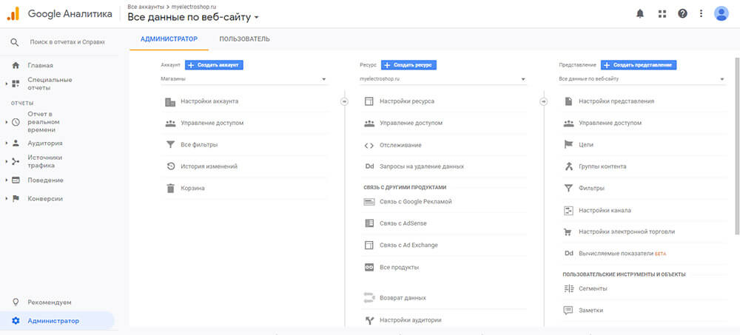
Task: Open Главная in the sidebar
Action: 40,66
